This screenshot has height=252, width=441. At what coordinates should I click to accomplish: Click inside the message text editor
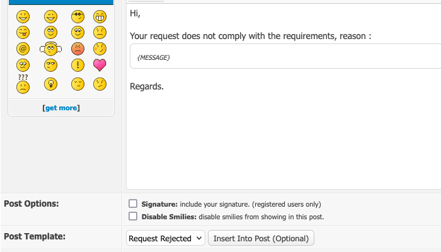point(283,139)
